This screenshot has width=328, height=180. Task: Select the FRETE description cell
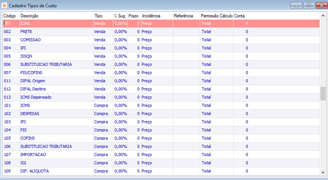click(57, 32)
